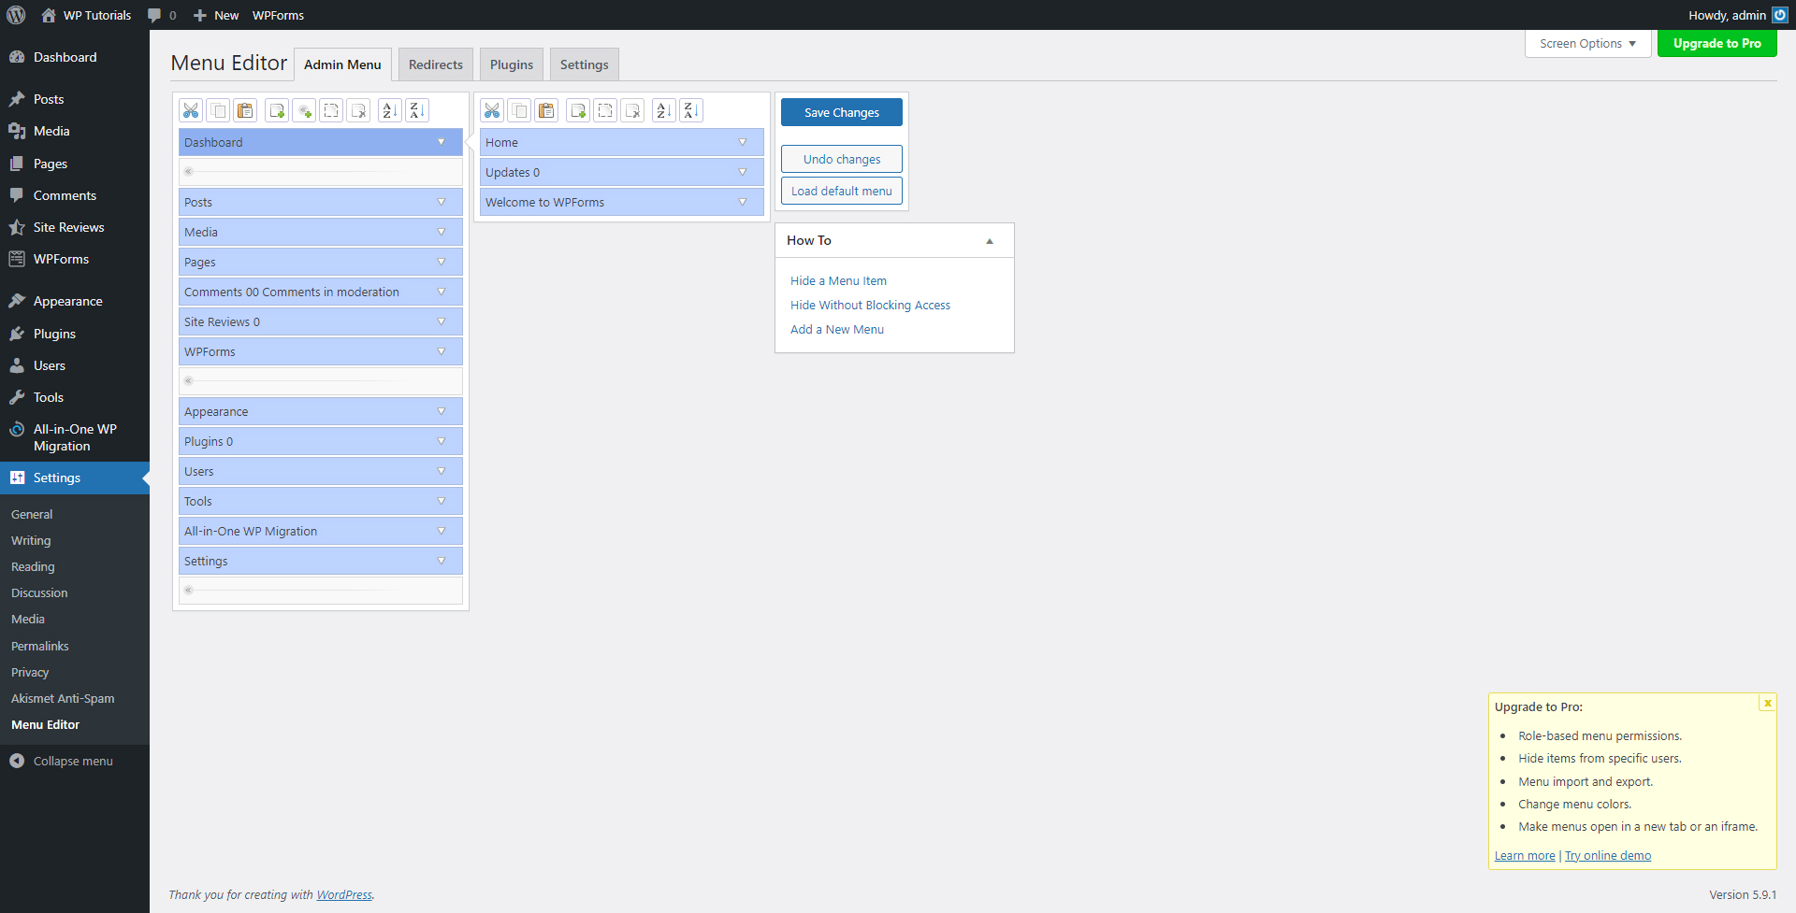Viewport: 1796px width, 913px height.
Task: Click the WordPress footer link
Action: point(344,894)
